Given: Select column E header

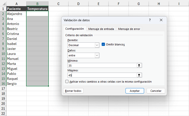Looking at the screenshot, I should tap(99, 4).
